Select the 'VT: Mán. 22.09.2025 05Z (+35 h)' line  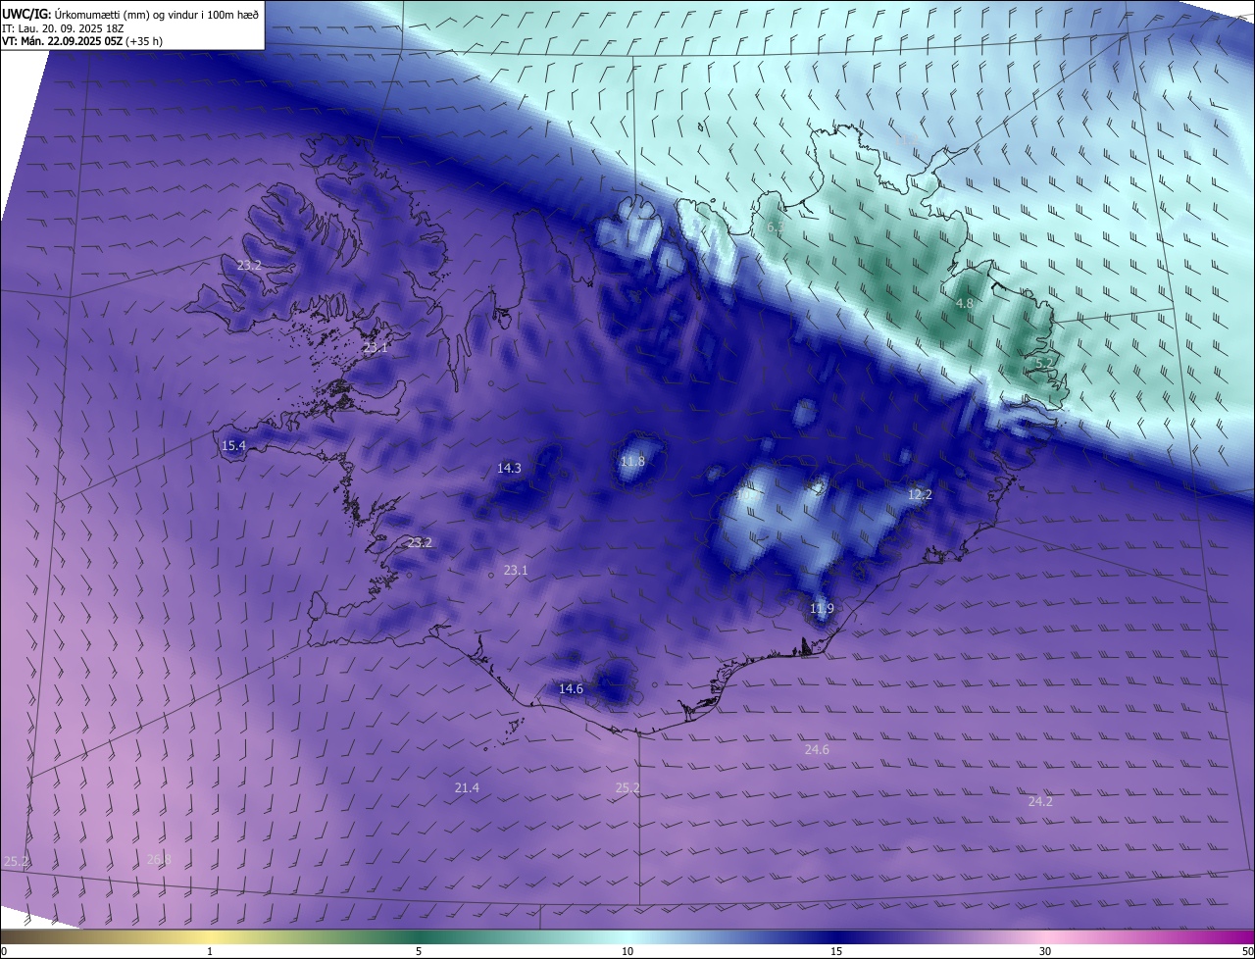coord(82,41)
